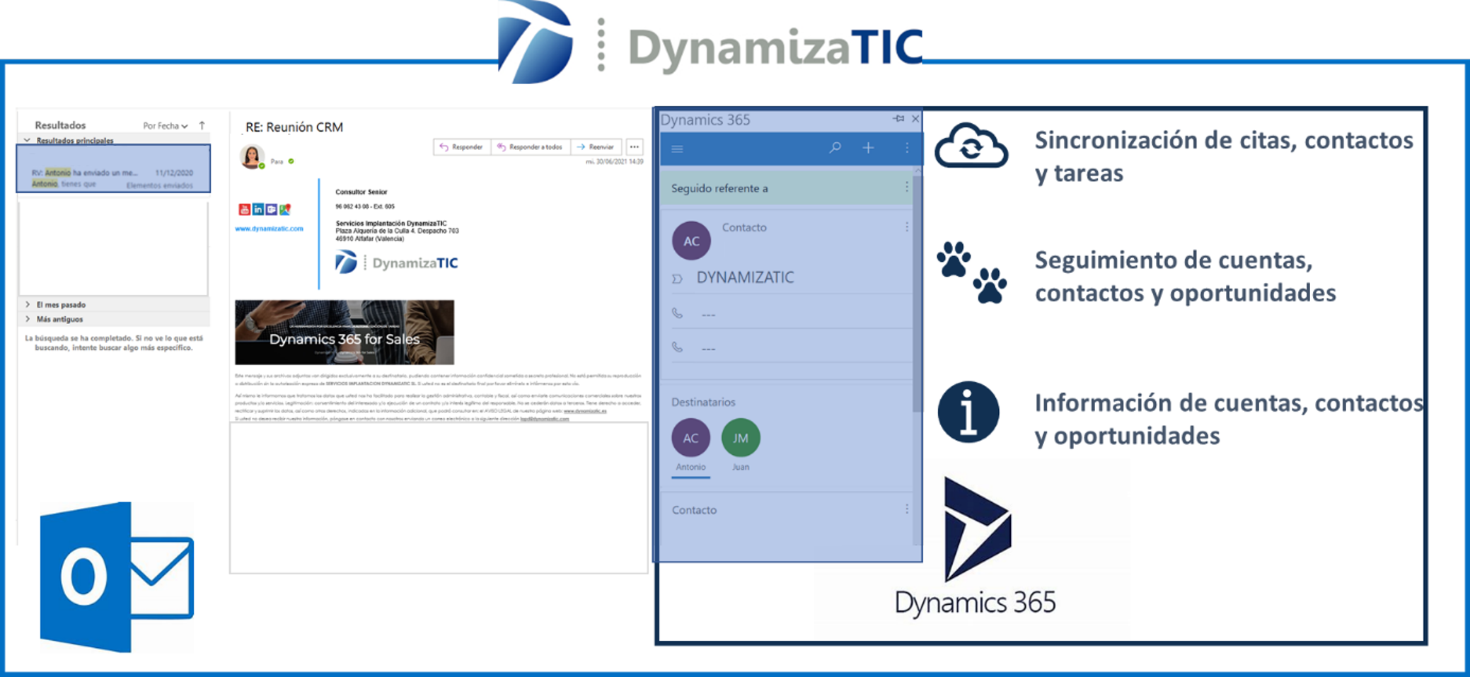Viewport: 1470px width, 677px height.
Task: Click the Responder button
Action: tap(461, 147)
